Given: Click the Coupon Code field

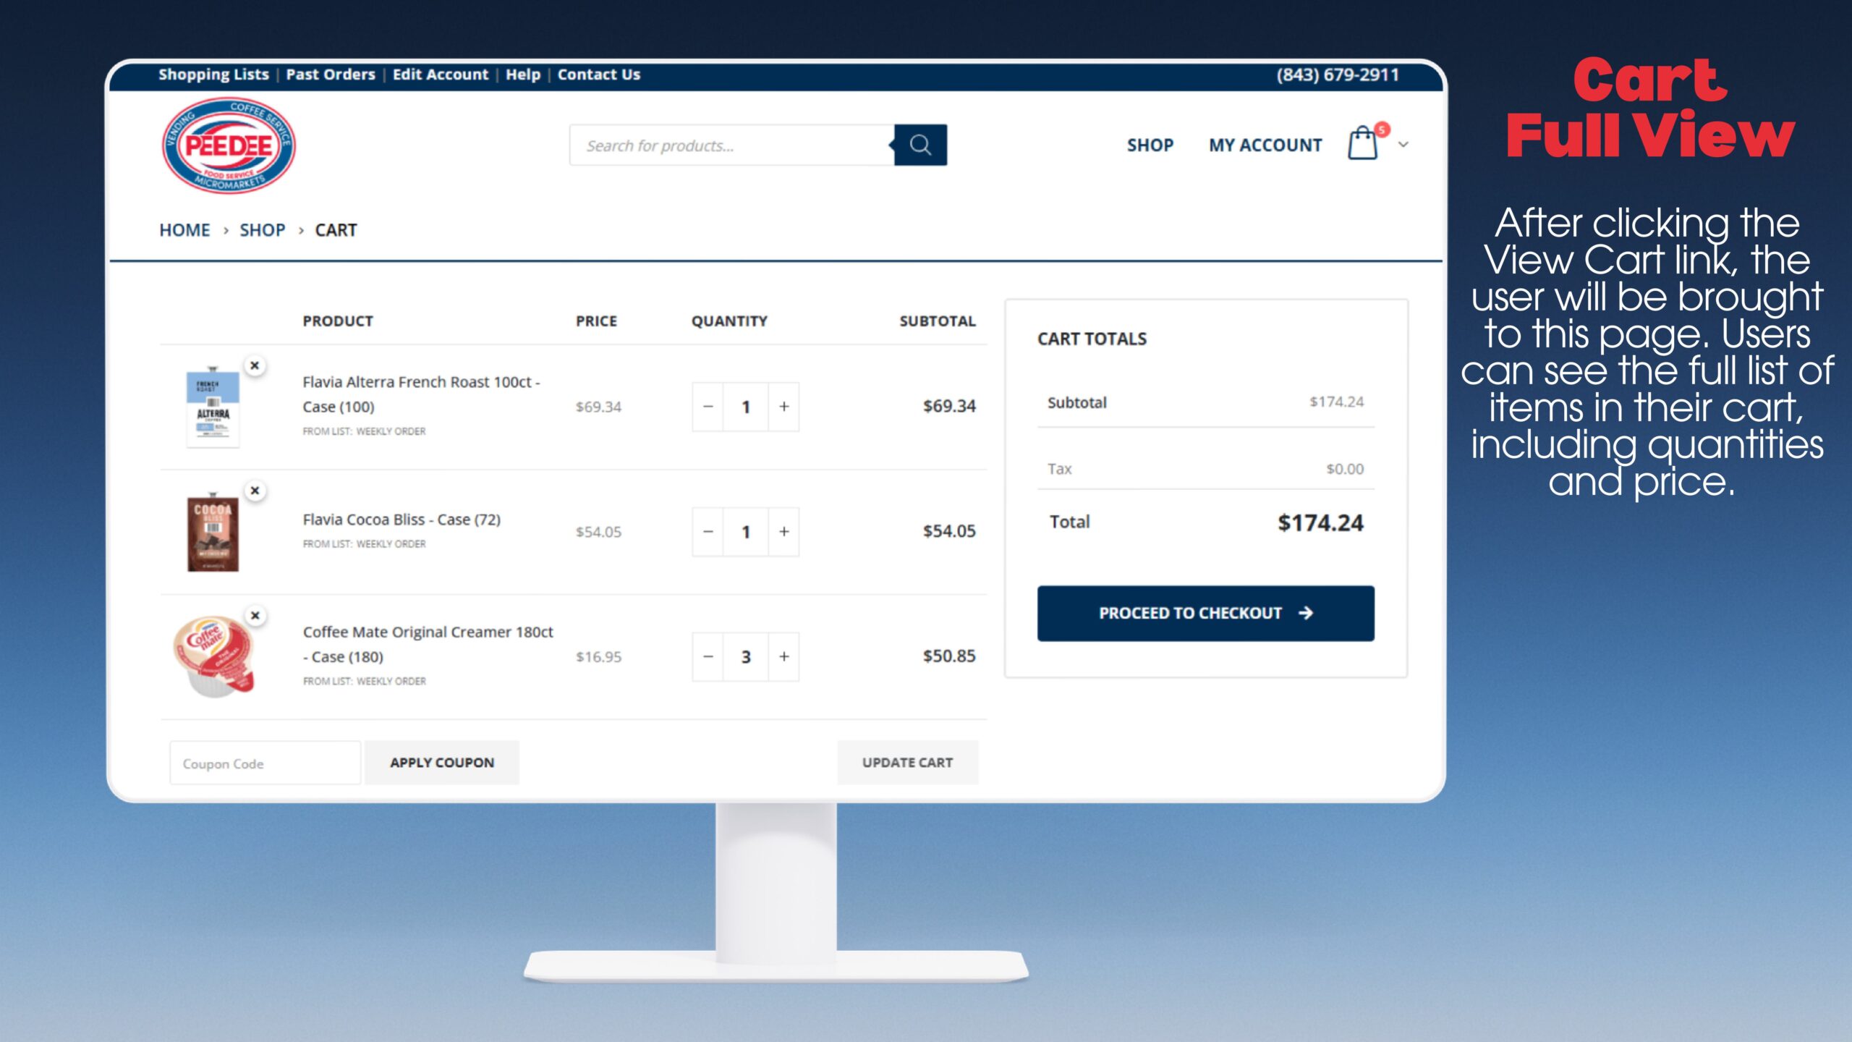Looking at the screenshot, I should pyautogui.click(x=265, y=763).
